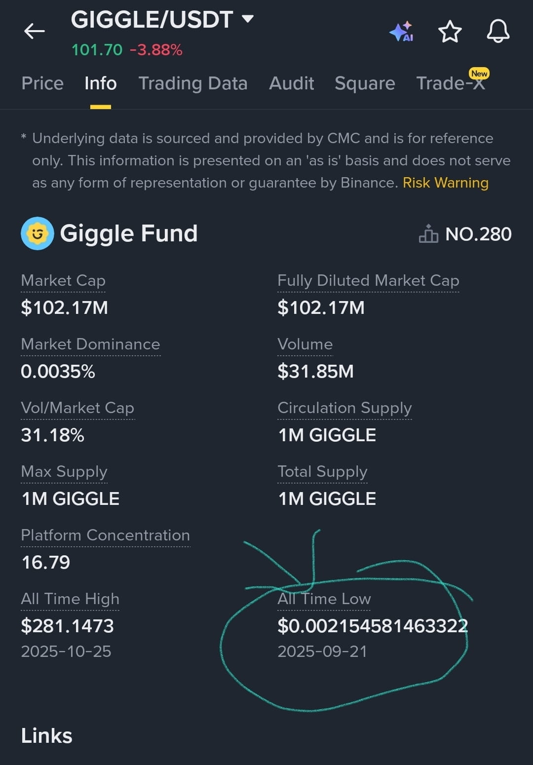Tap the Market Cap label for explanation

click(x=63, y=280)
